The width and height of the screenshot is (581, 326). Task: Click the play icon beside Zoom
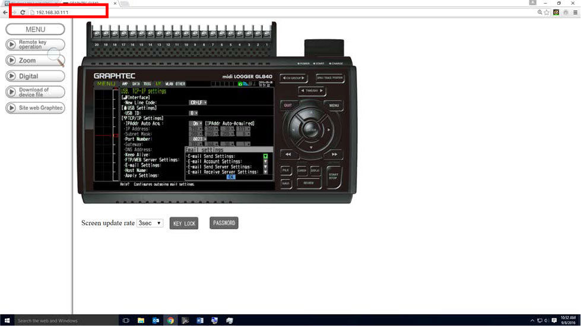[11, 61]
